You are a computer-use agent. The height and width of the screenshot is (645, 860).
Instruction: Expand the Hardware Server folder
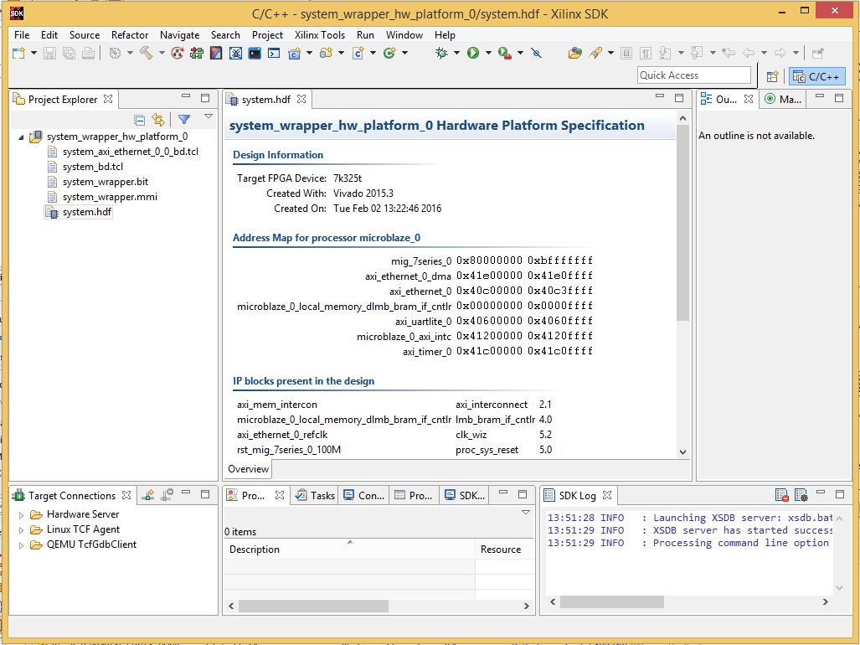pos(22,515)
